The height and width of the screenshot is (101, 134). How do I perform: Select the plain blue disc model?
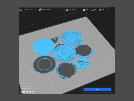point(43,47)
